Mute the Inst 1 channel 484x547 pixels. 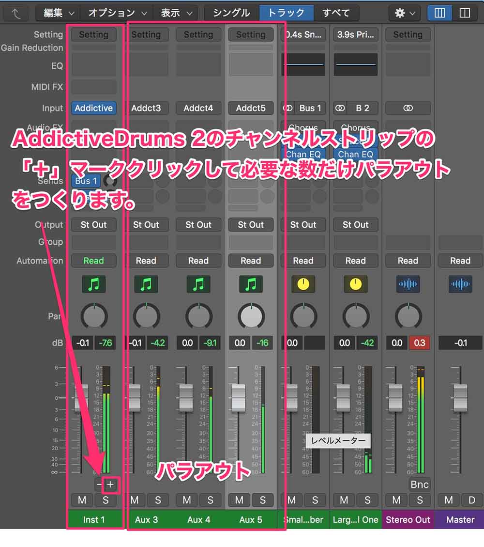tap(82, 500)
